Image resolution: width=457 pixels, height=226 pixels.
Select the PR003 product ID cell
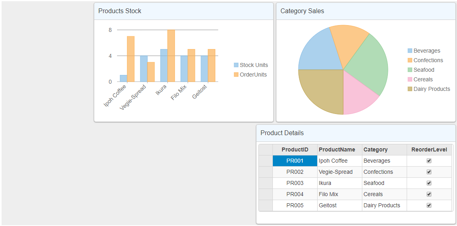coord(295,183)
